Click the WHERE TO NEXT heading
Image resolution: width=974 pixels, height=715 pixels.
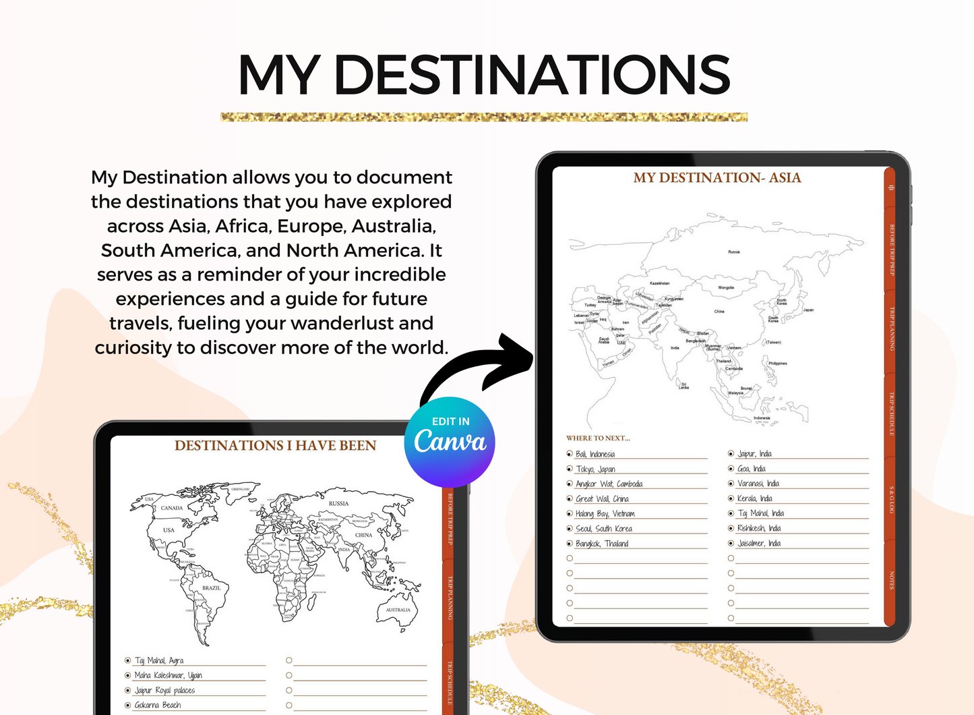coord(599,438)
